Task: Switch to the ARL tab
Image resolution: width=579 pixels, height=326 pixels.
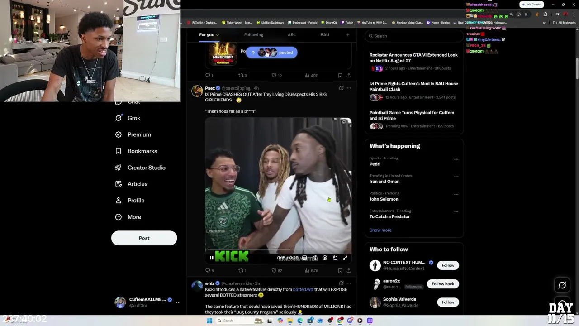Action: click(292, 34)
